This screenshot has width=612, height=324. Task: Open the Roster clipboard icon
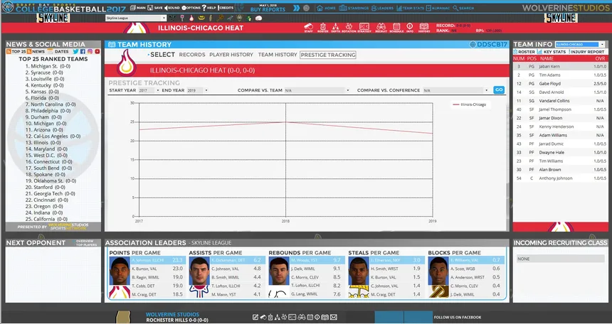click(323, 27)
